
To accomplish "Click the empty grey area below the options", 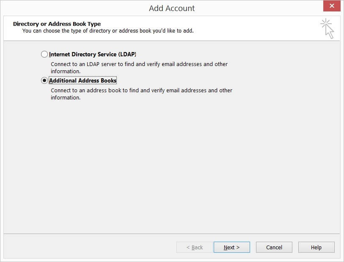I will [169, 169].
